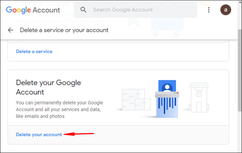Click the Delete a service link
Viewport: 242px width, 153px height.
tap(34, 51)
